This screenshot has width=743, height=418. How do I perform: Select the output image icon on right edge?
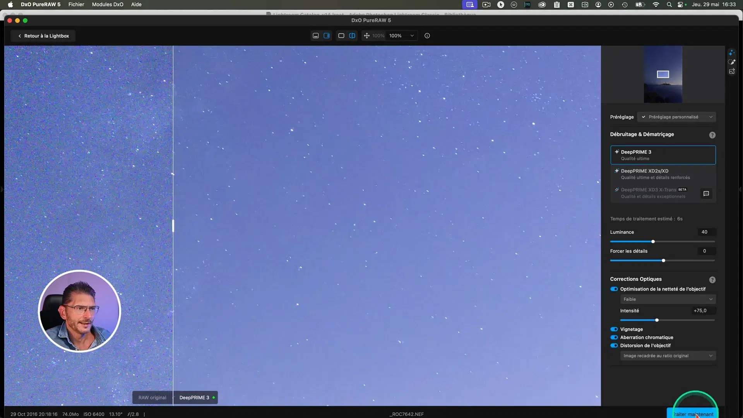point(732,71)
